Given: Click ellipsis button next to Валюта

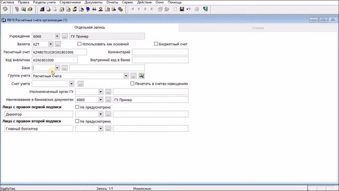Looking at the screenshot, I should [x=58, y=44].
